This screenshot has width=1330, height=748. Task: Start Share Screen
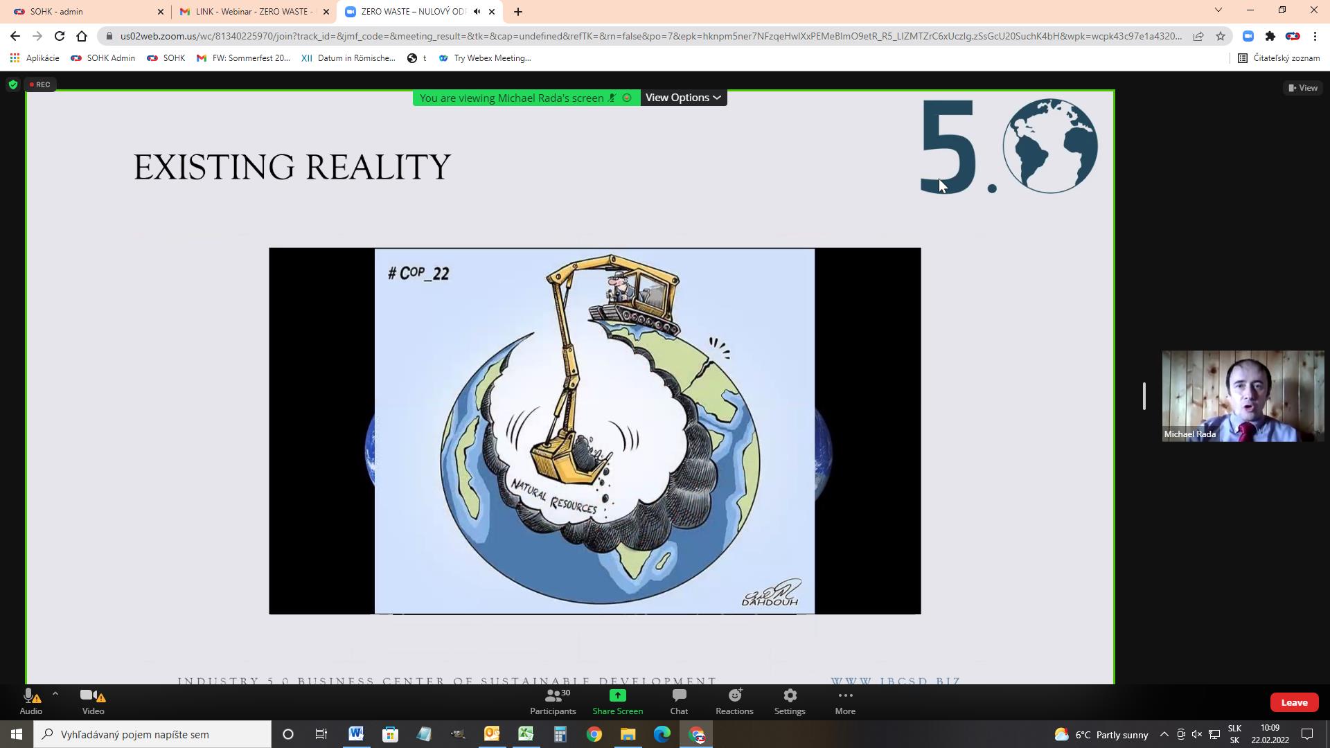point(617,702)
